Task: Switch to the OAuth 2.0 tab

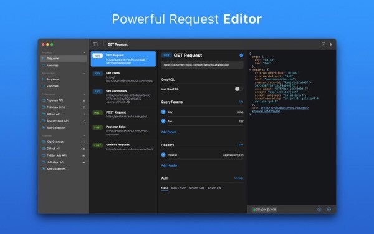Action: (214, 188)
